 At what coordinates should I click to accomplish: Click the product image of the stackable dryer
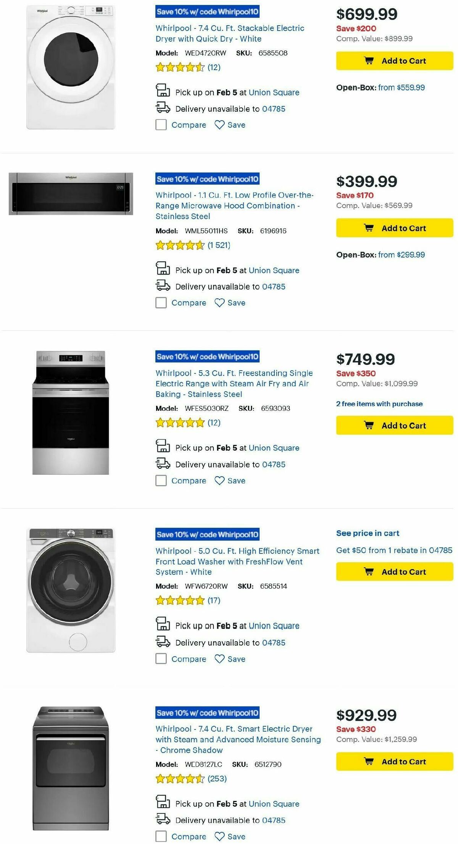pos(71,67)
